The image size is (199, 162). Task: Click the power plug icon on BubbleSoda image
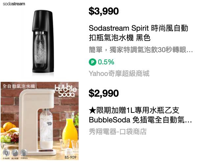[6, 152]
